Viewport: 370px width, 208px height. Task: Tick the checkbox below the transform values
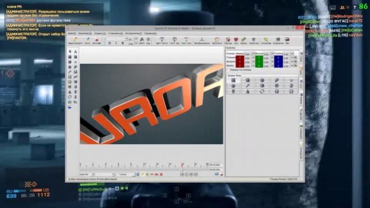(228, 70)
